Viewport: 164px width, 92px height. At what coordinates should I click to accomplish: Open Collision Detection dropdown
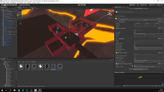[x=148, y=49]
